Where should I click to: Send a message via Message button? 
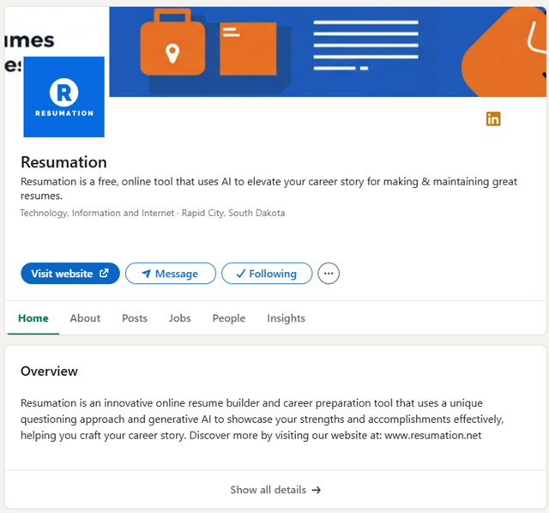coord(171,273)
